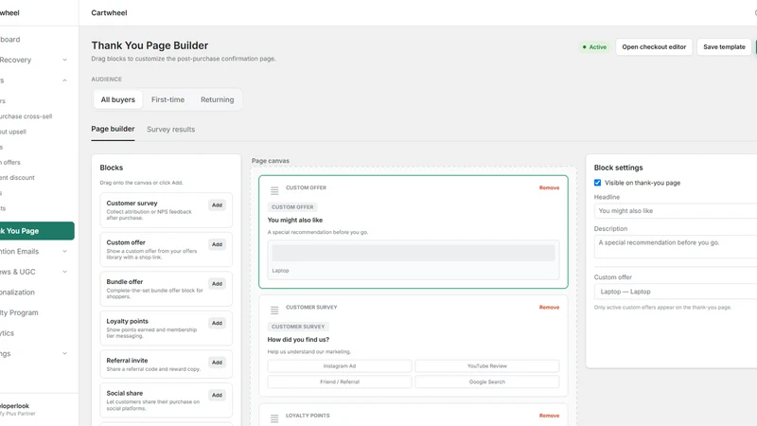
Task: Add the Referral invite block
Action: (218, 363)
